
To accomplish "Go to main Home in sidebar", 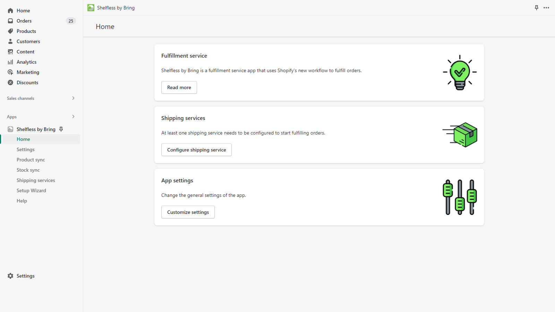I will 23,11.
